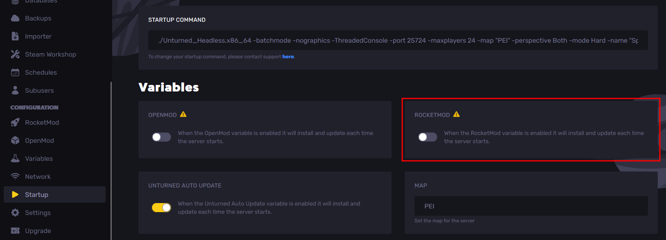Open the Backups menu item
Screen dimensions: 666x240
pos(55,18)
